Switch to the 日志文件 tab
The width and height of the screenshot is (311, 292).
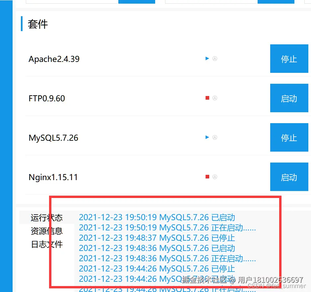click(47, 244)
